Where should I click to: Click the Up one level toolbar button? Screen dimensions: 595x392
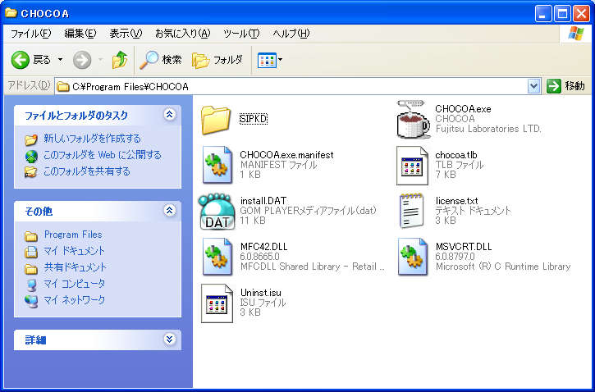[x=120, y=60]
